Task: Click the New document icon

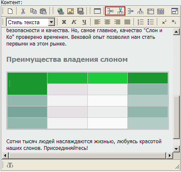Action: tap(10, 11)
